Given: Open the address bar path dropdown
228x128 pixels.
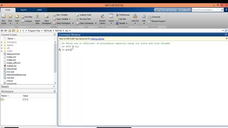Looking at the screenshot, I should [x=223, y=31].
